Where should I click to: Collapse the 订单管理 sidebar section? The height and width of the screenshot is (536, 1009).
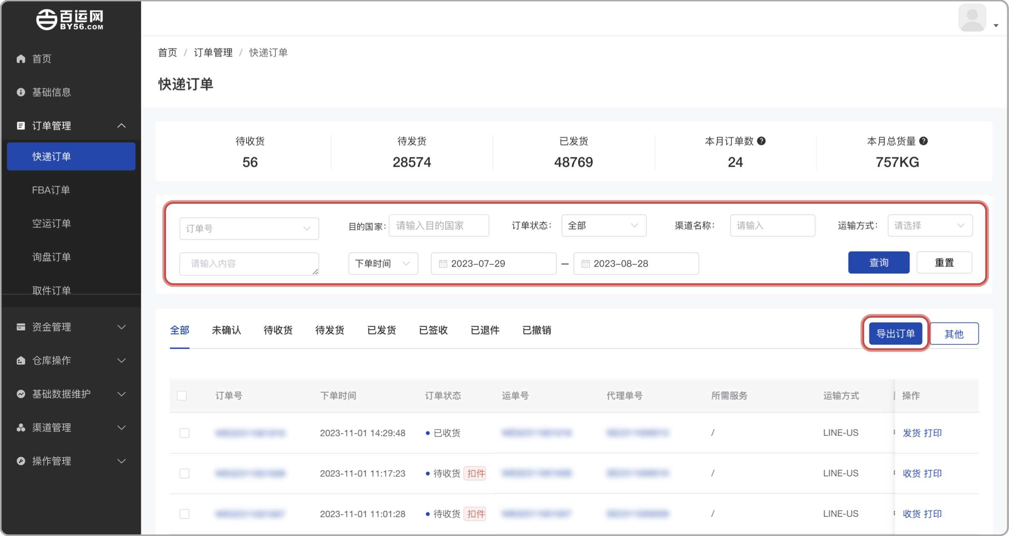pos(121,126)
